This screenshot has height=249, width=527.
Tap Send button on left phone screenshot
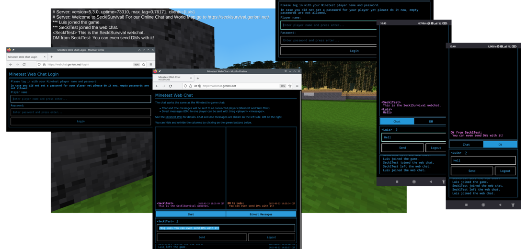click(402, 147)
